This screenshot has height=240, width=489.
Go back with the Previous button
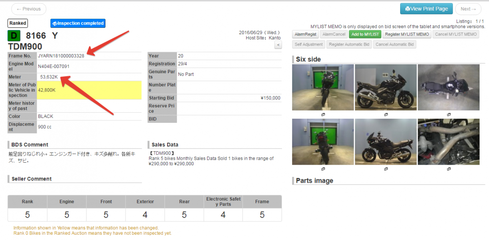pos(29,9)
